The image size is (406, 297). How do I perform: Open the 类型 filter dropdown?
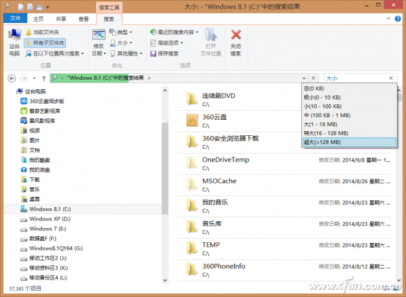[121, 32]
